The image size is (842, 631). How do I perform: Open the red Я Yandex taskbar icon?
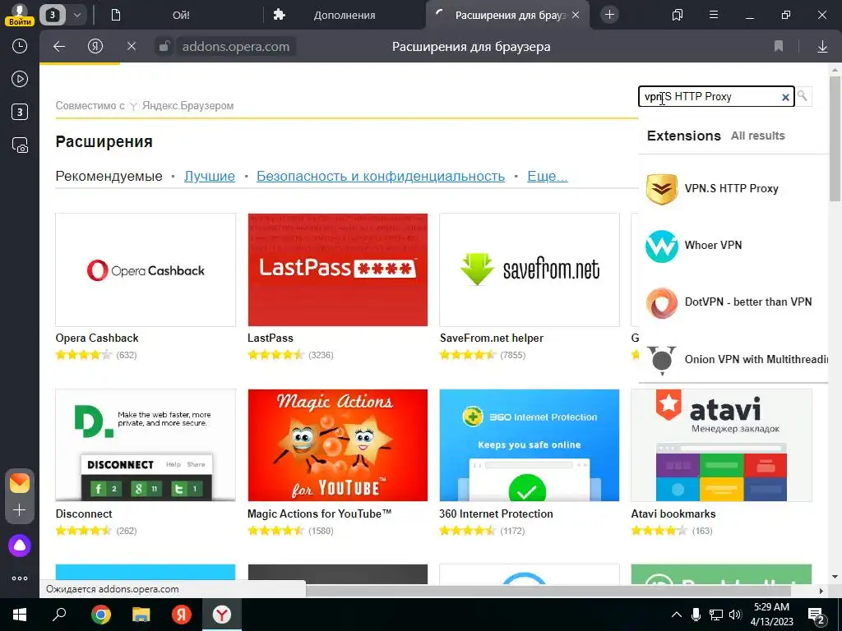[181, 615]
